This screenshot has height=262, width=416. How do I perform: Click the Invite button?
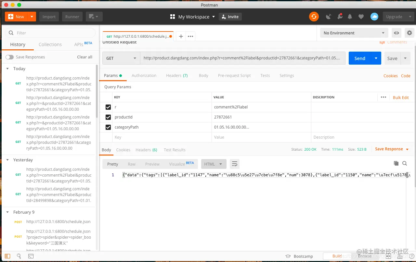coord(230,17)
